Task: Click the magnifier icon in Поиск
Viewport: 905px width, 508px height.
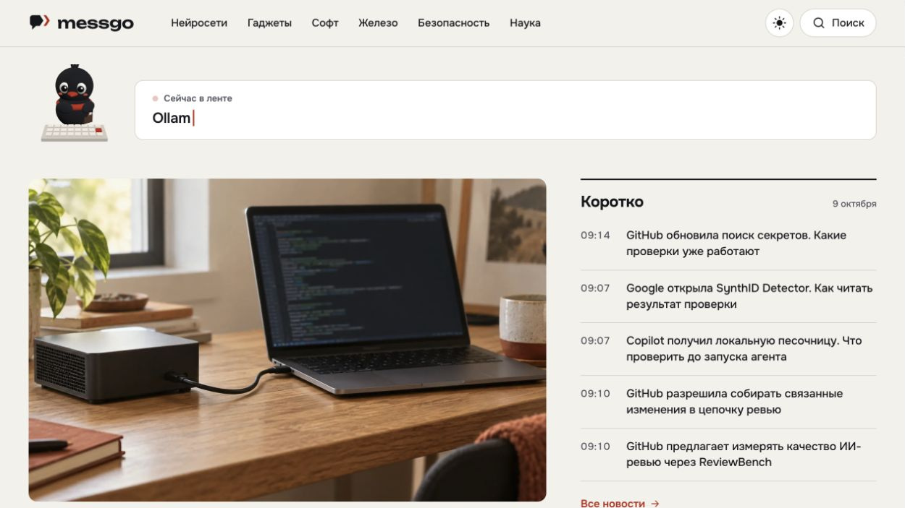Action: pos(819,23)
